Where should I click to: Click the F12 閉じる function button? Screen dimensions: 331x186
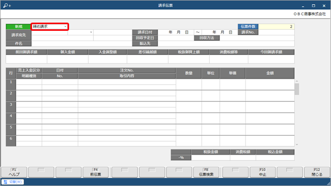coord(317,172)
